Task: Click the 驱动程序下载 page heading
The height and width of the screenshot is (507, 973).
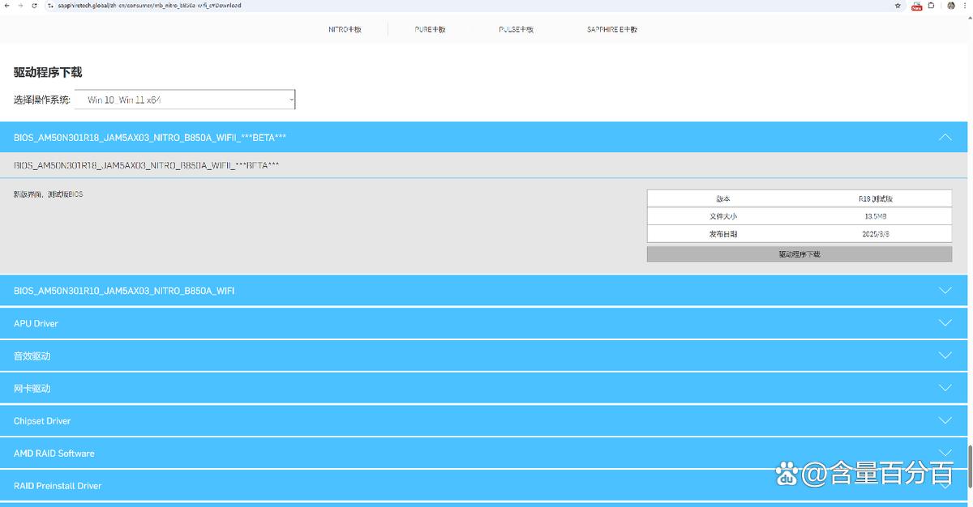Action: (x=48, y=72)
